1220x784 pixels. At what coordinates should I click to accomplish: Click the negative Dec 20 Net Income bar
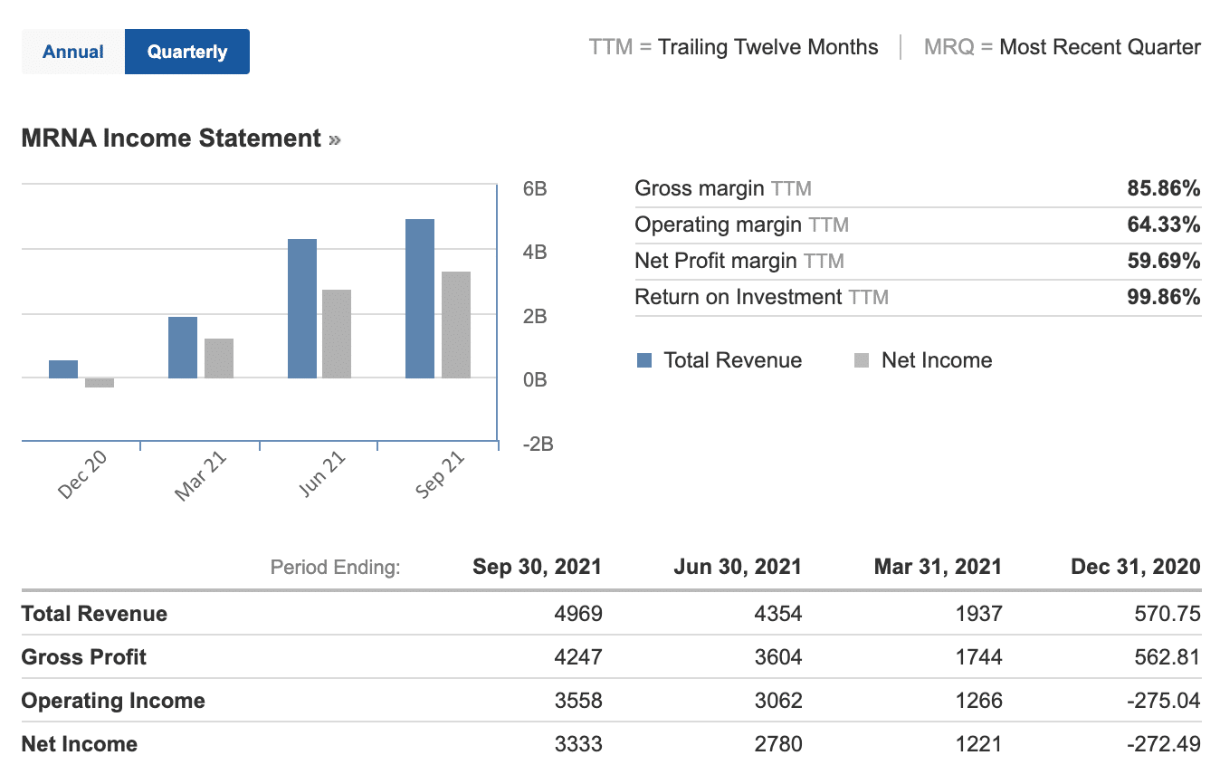tap(100, 383)
